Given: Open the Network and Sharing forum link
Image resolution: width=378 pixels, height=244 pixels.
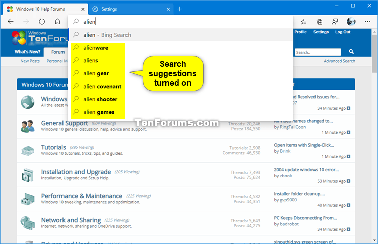Looking at the screenshot, I should [x=71, y=220].
